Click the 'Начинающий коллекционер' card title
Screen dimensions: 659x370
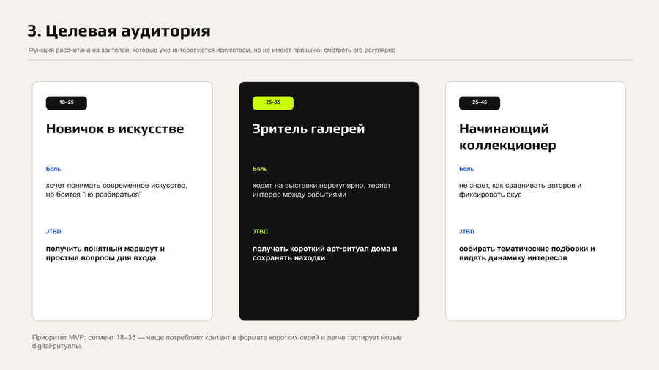pyautogui.click(x=507, y=137)
